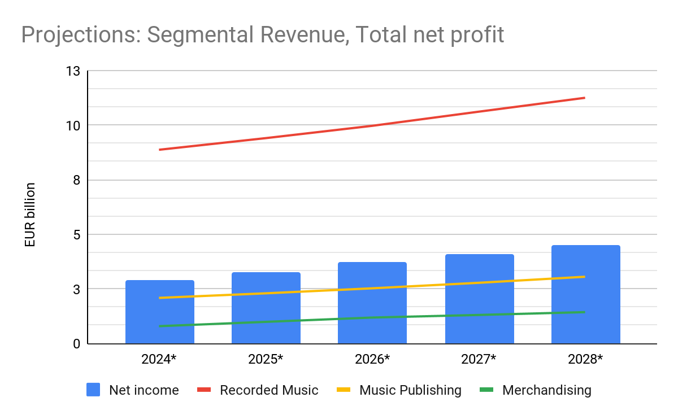678x419 pixels.
Task: Select the yellow Music Publishing legend swatch
Action: coord(344,390)
